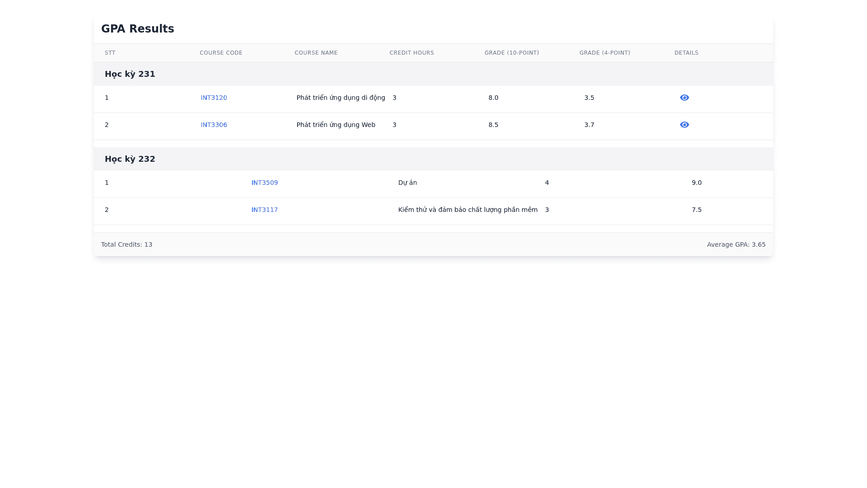Screen dimensions: 867x488
Task: Click Phát triển ứng dụng di động name
Action: pyautogui.click(x=340, y=98)
